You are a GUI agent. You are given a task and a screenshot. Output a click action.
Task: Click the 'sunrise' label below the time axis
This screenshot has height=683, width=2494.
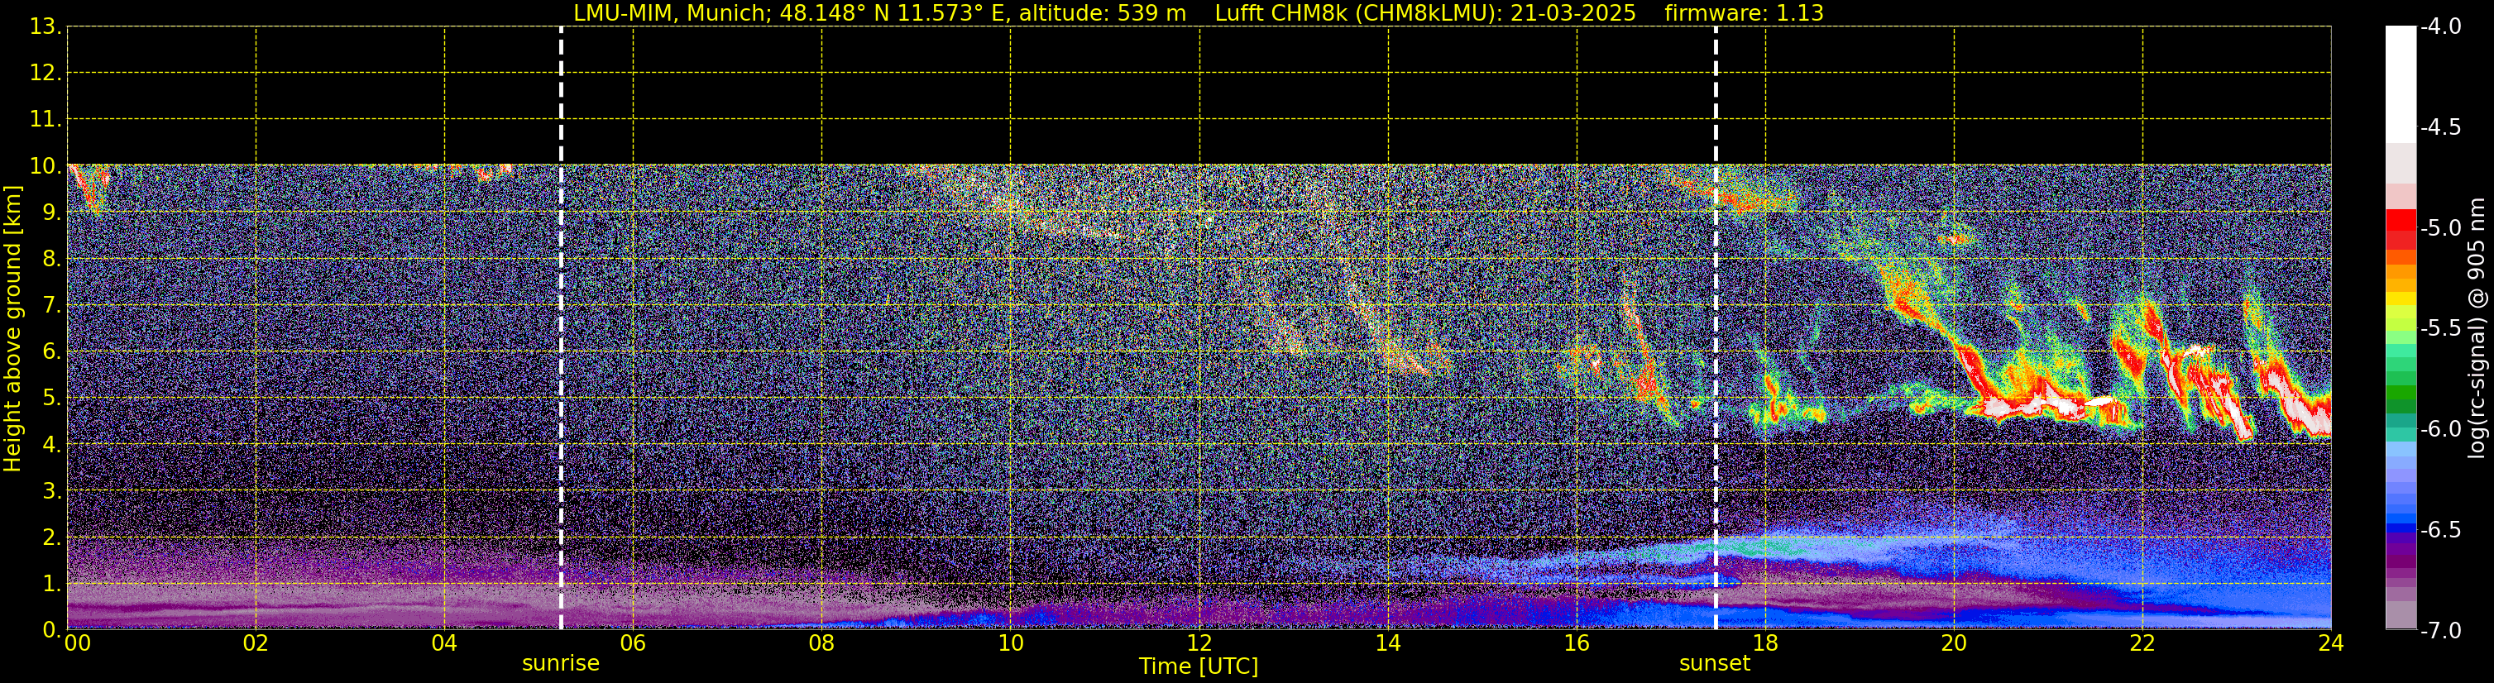[x=561, y=664]
